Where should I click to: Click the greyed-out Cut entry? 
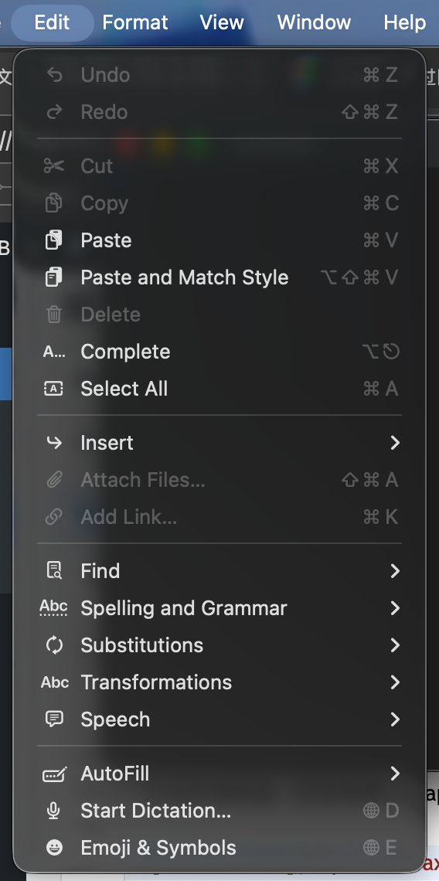[219, 165]
